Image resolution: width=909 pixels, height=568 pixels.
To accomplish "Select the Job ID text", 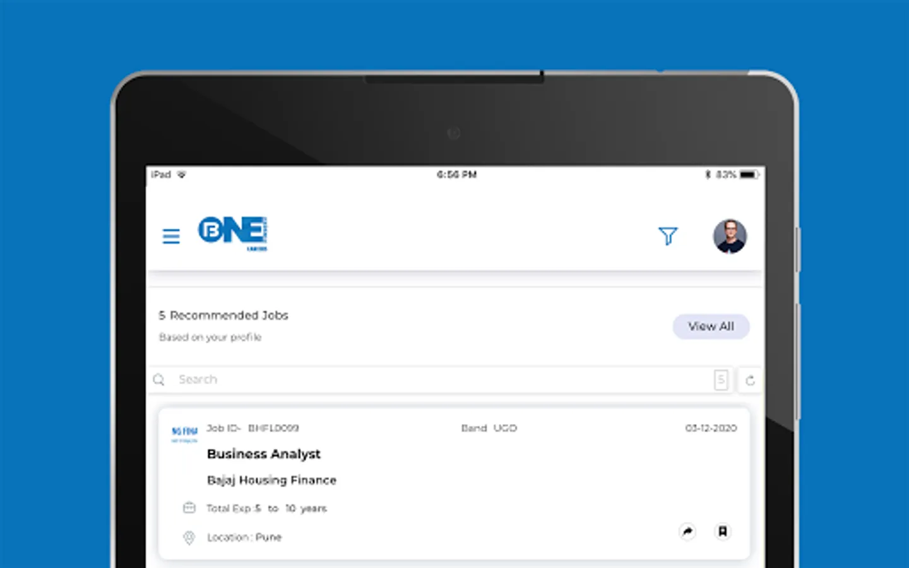I will click(252, 428).
